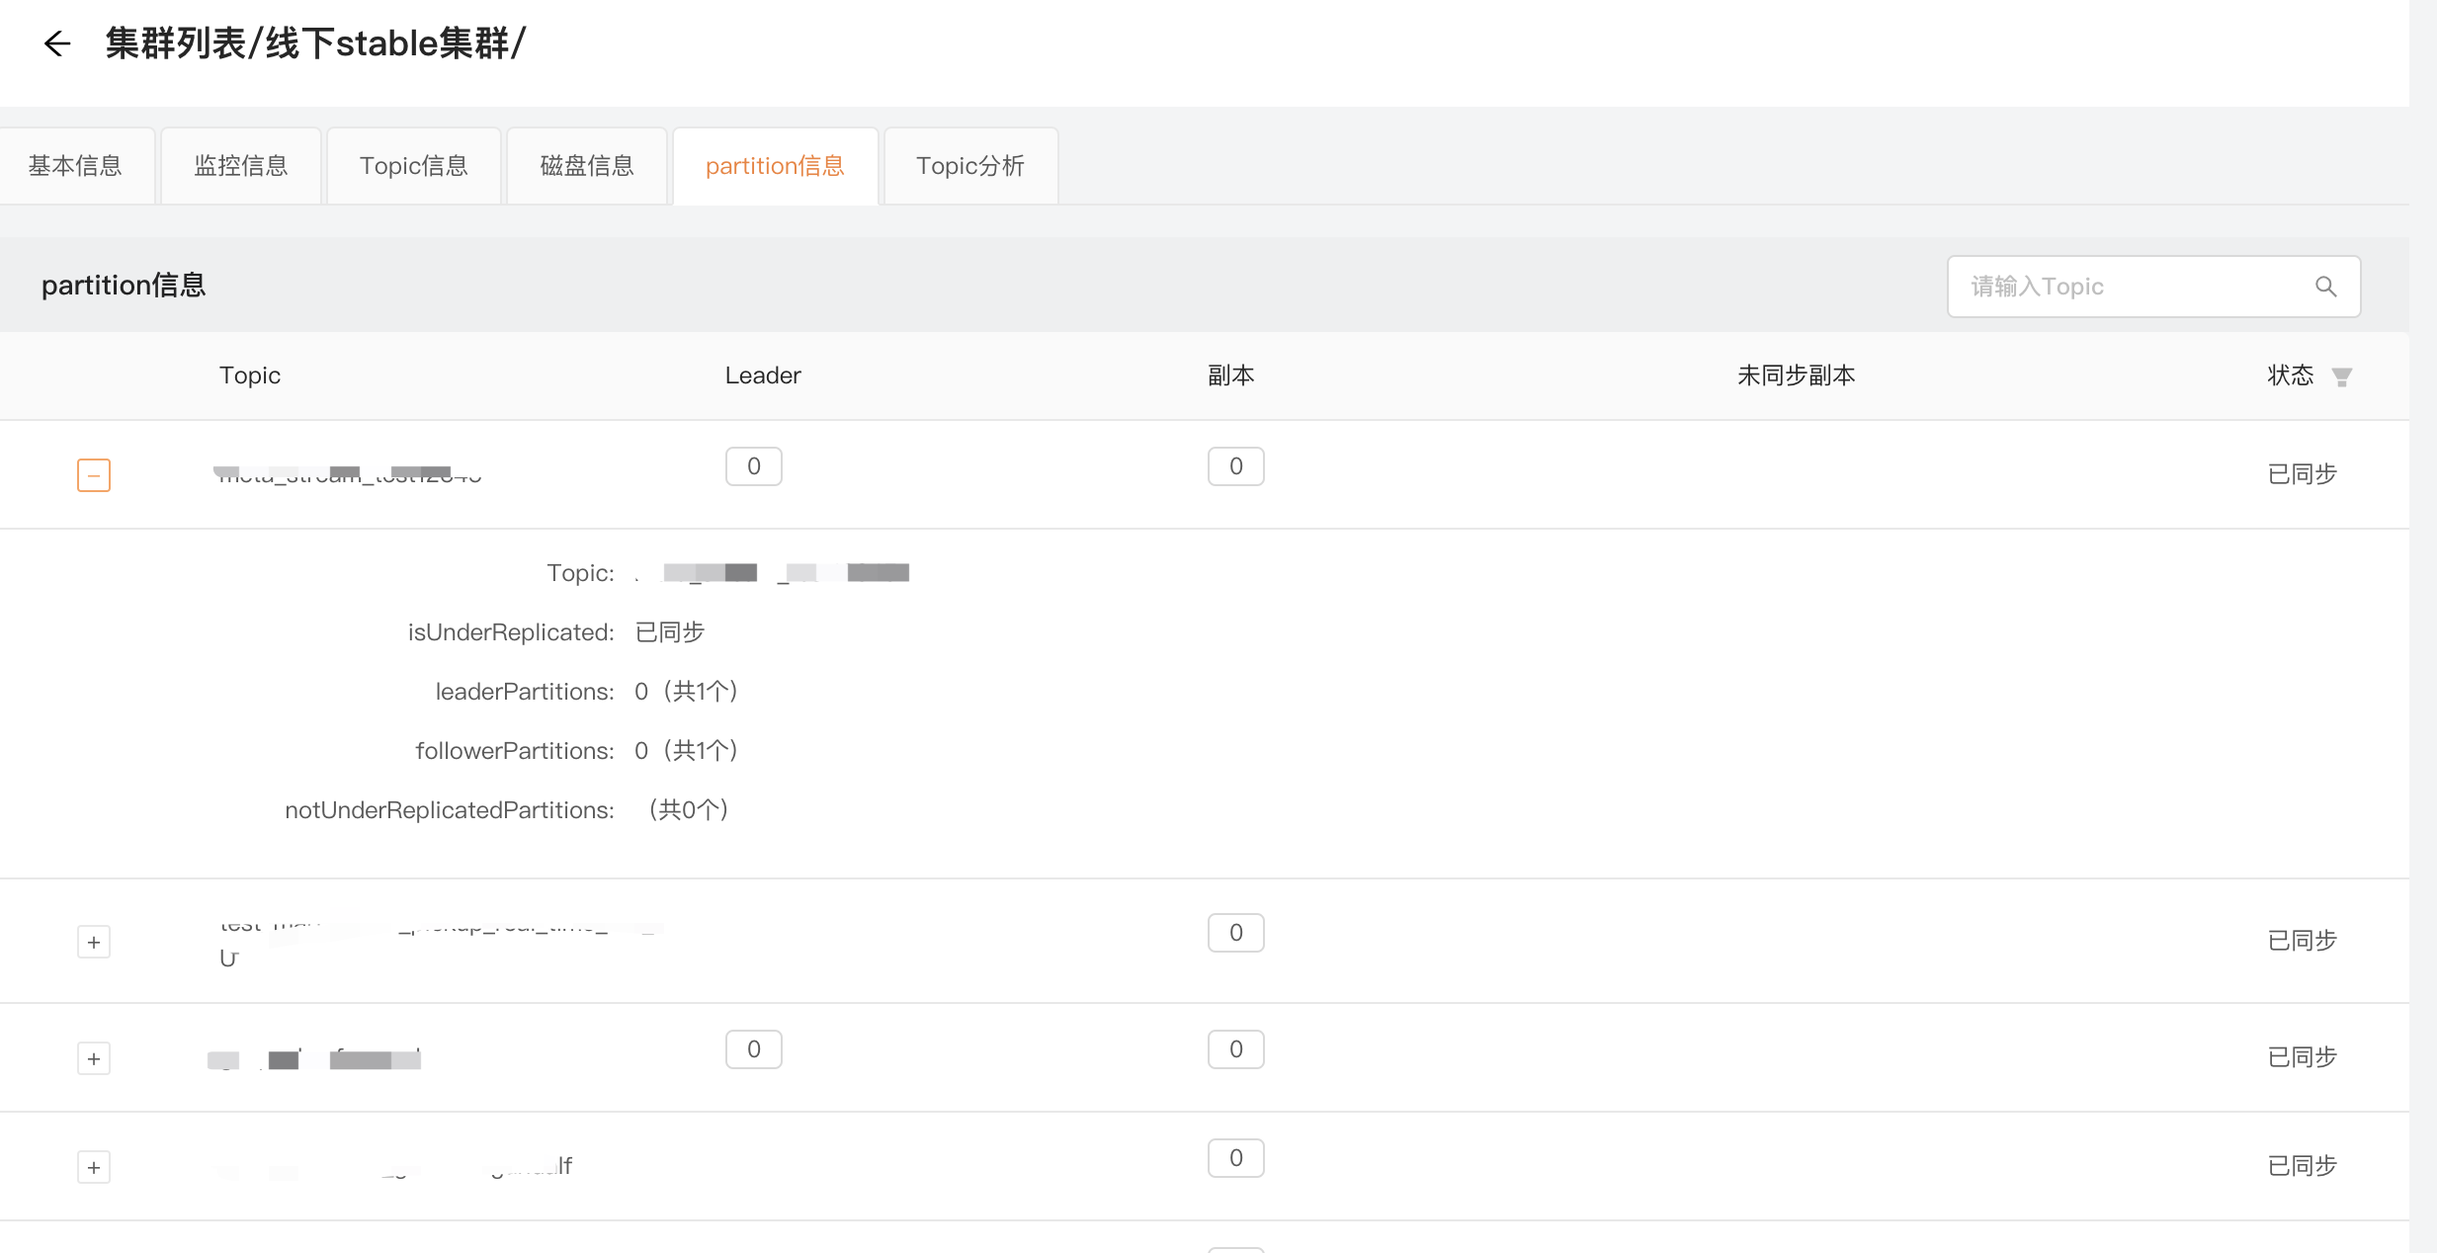Click Leader tag 0 in third row
Viewport: 2437px width, 1253px height.
coord(754,1049)
